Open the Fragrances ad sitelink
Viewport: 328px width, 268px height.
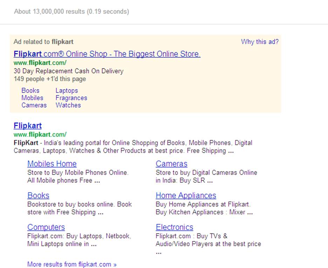[x=71, y=98]
